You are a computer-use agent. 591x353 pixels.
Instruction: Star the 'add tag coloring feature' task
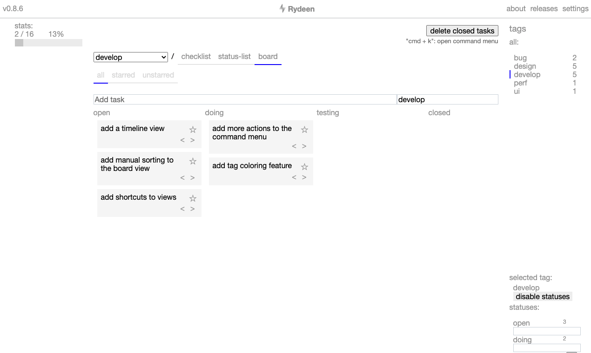pyautogui.click(x=304, y=167)
